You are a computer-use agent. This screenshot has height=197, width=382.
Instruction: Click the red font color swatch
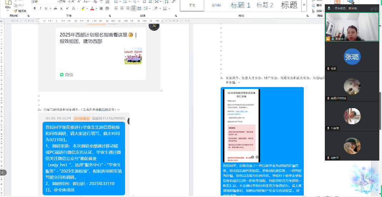[x=92, y=8]
